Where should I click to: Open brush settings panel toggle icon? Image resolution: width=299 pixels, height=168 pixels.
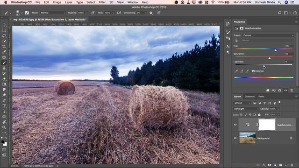click(27, 13)
